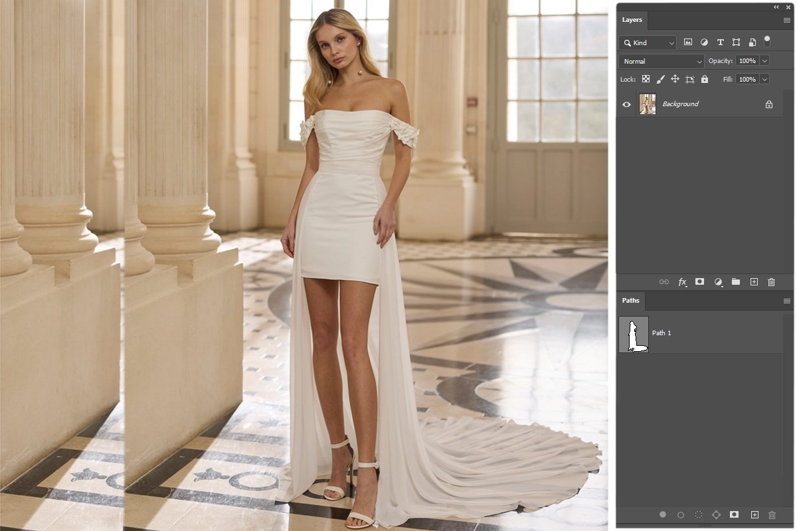This screenshot has height=531, width=797.
Task: Make work path from selection
Action: pyautogui.click(x=716, y=514)
